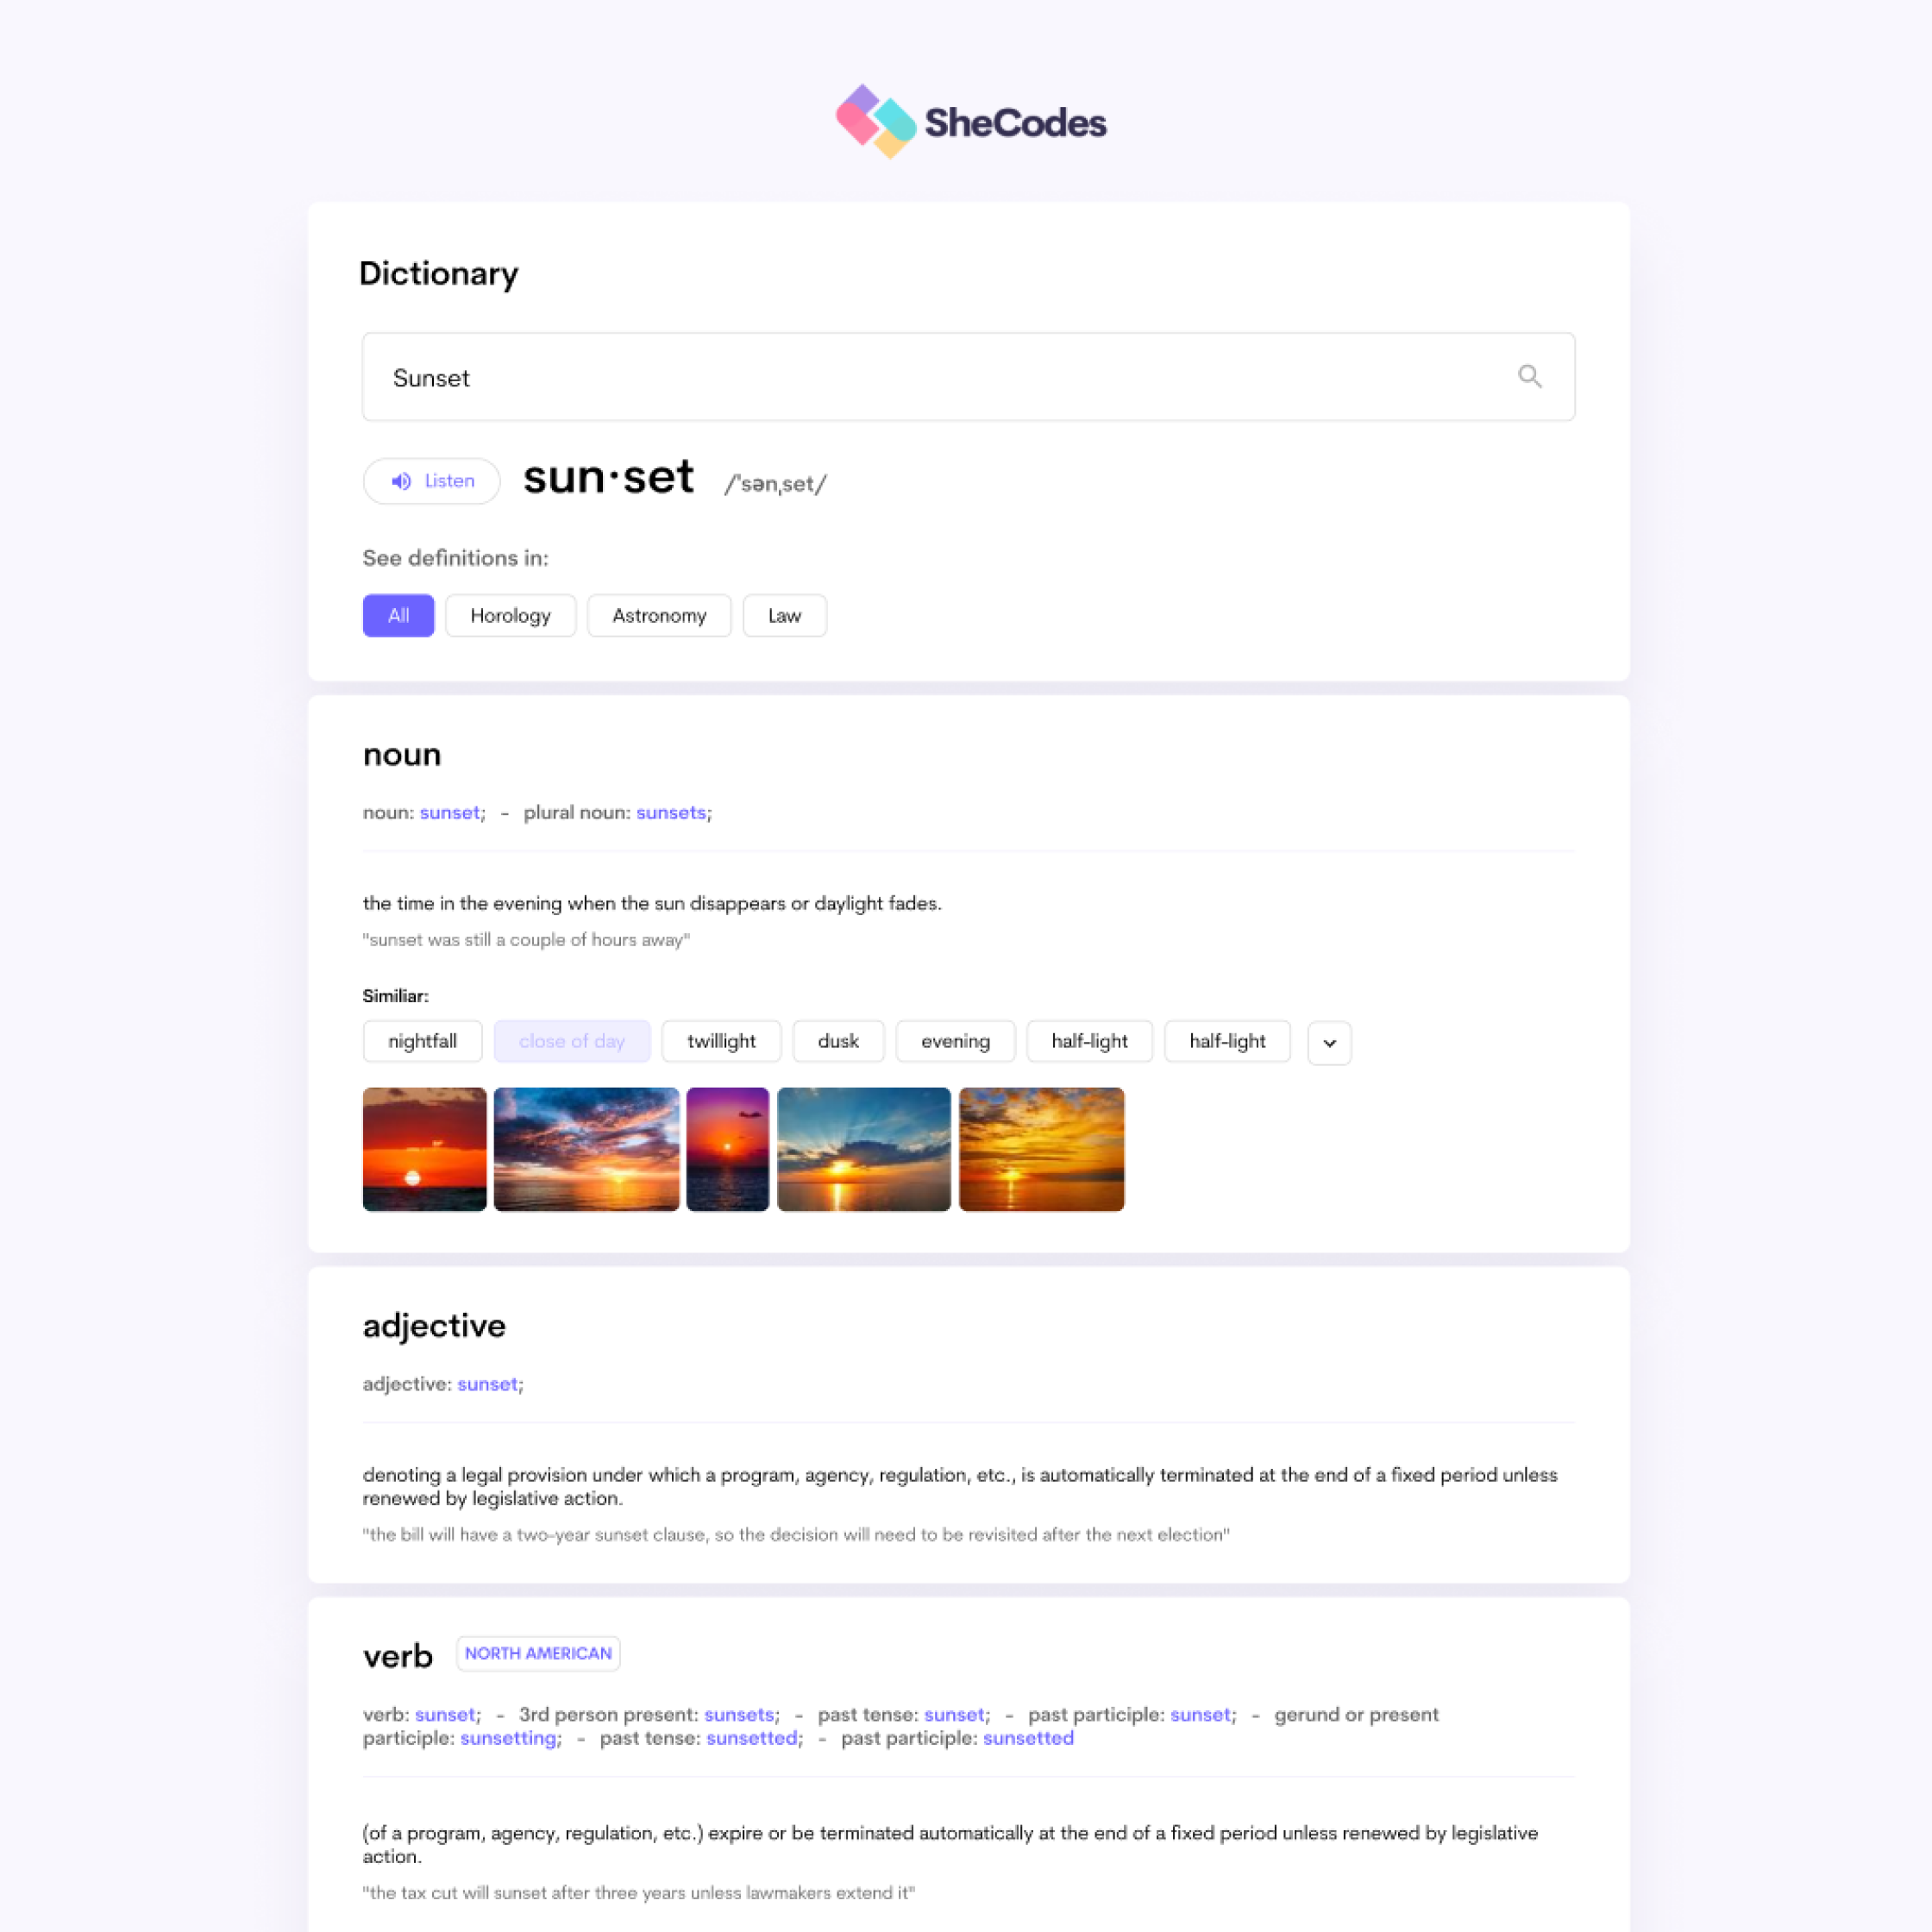Click the fifth golden sunset thumbnail
This screenshot has height=1932, width=1932.
pyautogui.click(x=1038, y=1148)
